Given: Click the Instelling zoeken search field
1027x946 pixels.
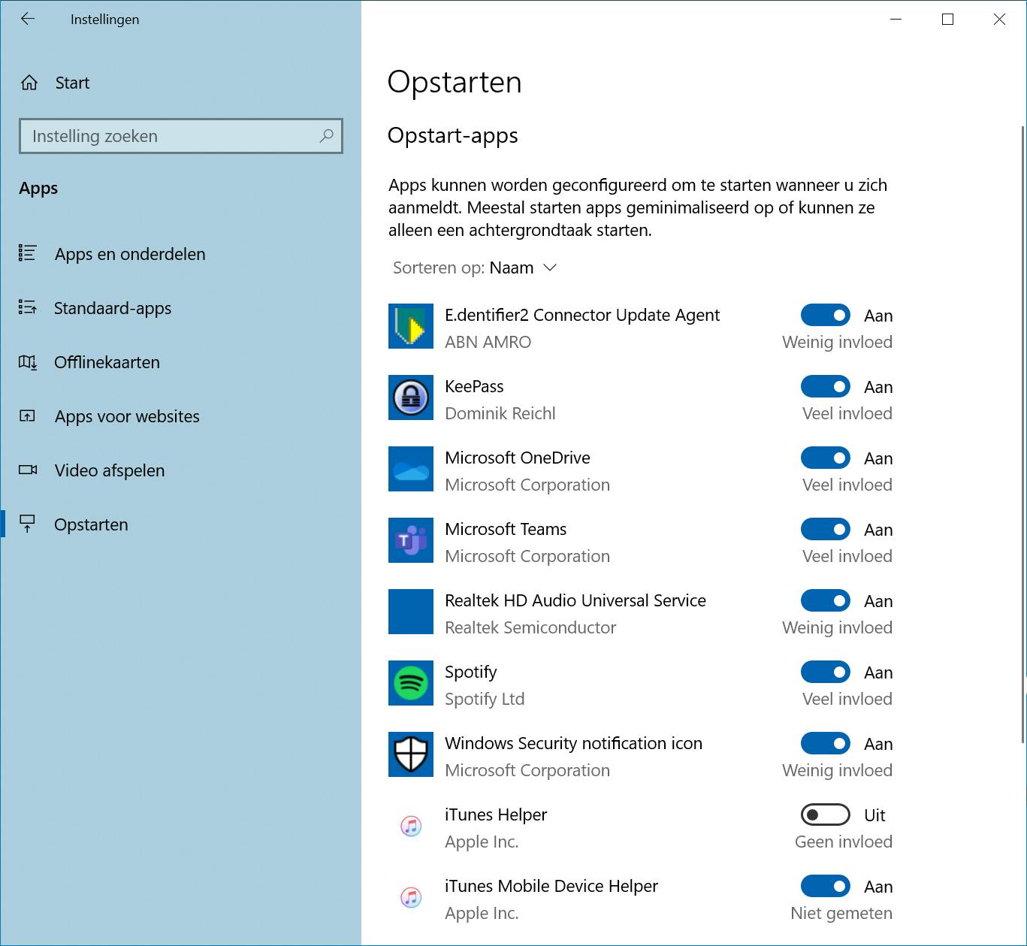Looking at the screenshot, I should pos(181,136).
